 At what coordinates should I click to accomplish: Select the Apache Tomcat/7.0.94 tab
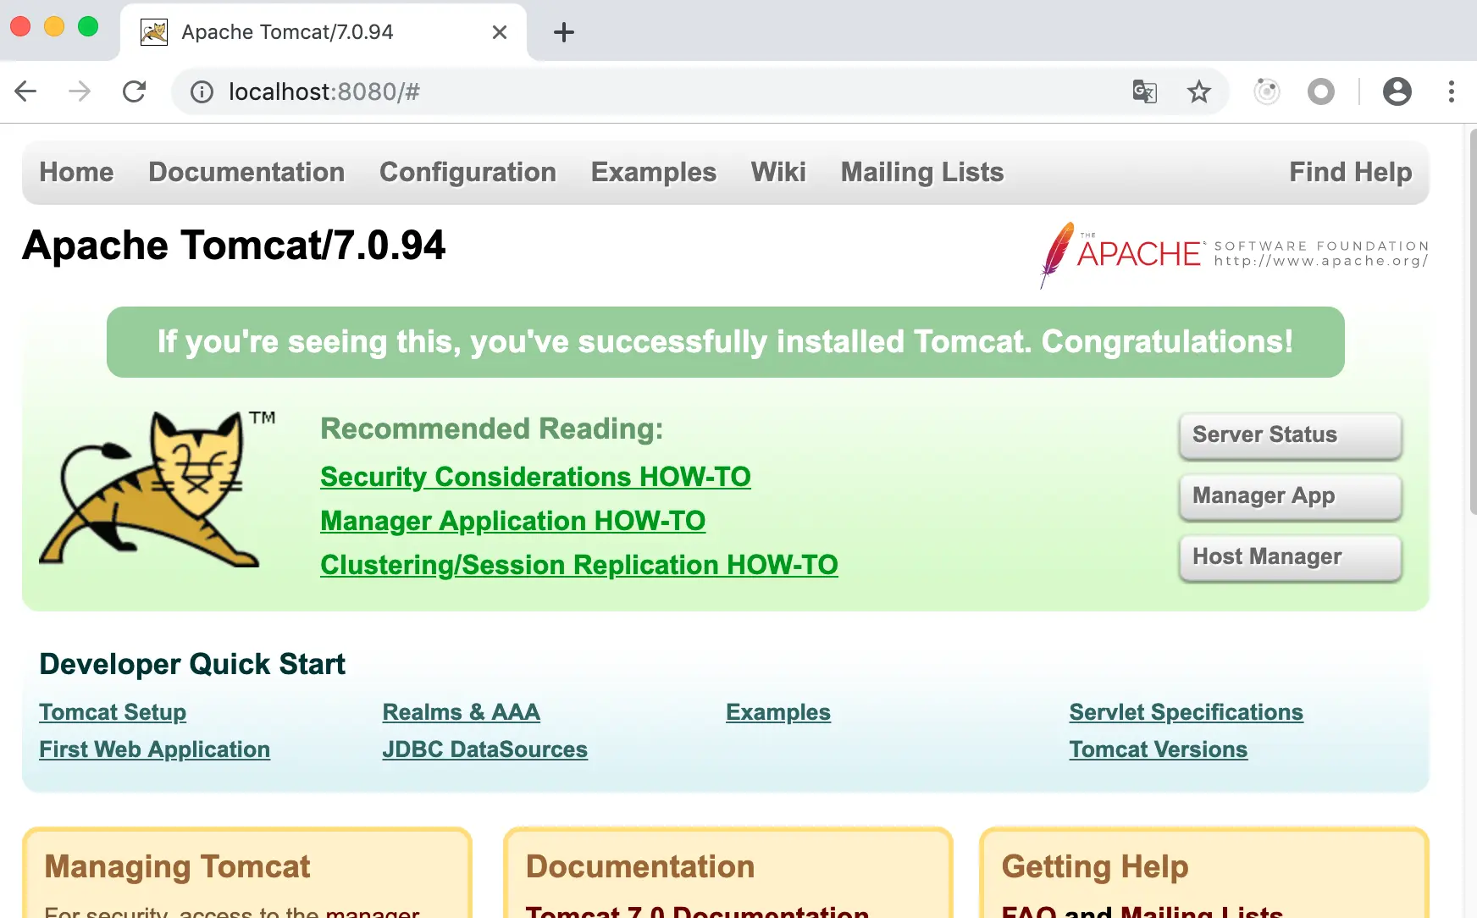324,32
